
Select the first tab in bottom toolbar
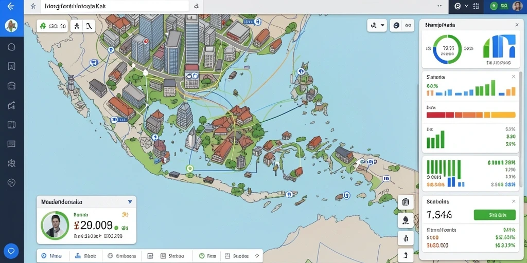(53, 256)
